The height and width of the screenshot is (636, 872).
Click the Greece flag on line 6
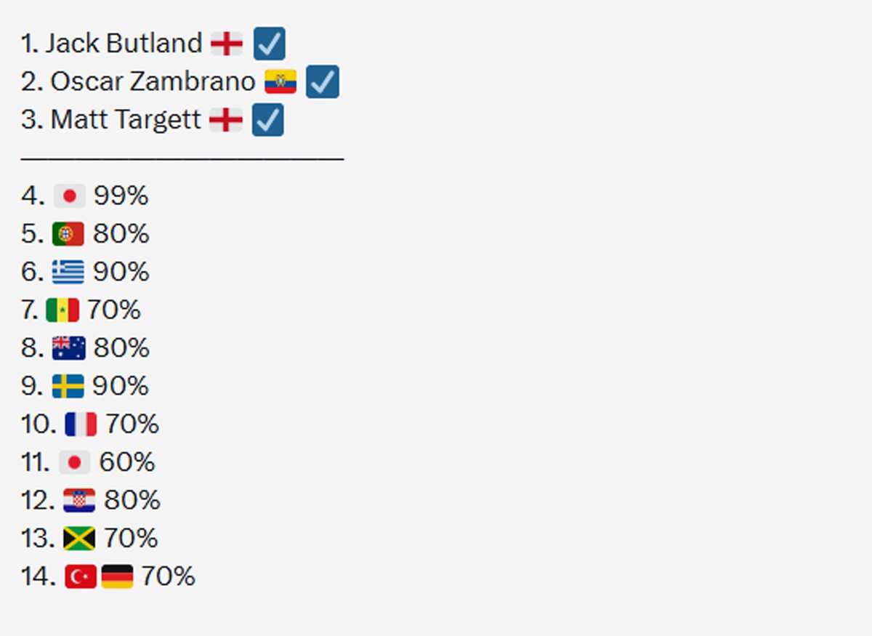68,272
